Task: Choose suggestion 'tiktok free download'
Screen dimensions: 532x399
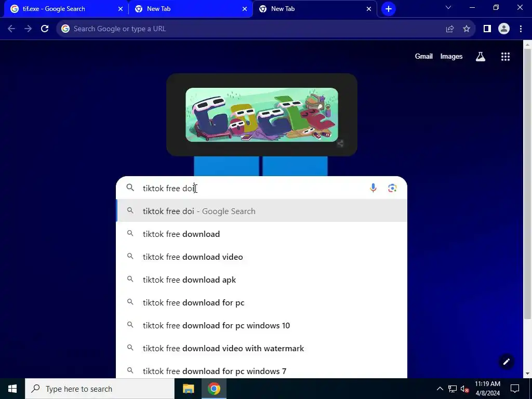Action: 262,234
